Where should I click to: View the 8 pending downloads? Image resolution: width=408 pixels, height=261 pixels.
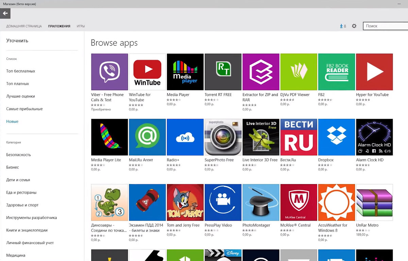343,26
